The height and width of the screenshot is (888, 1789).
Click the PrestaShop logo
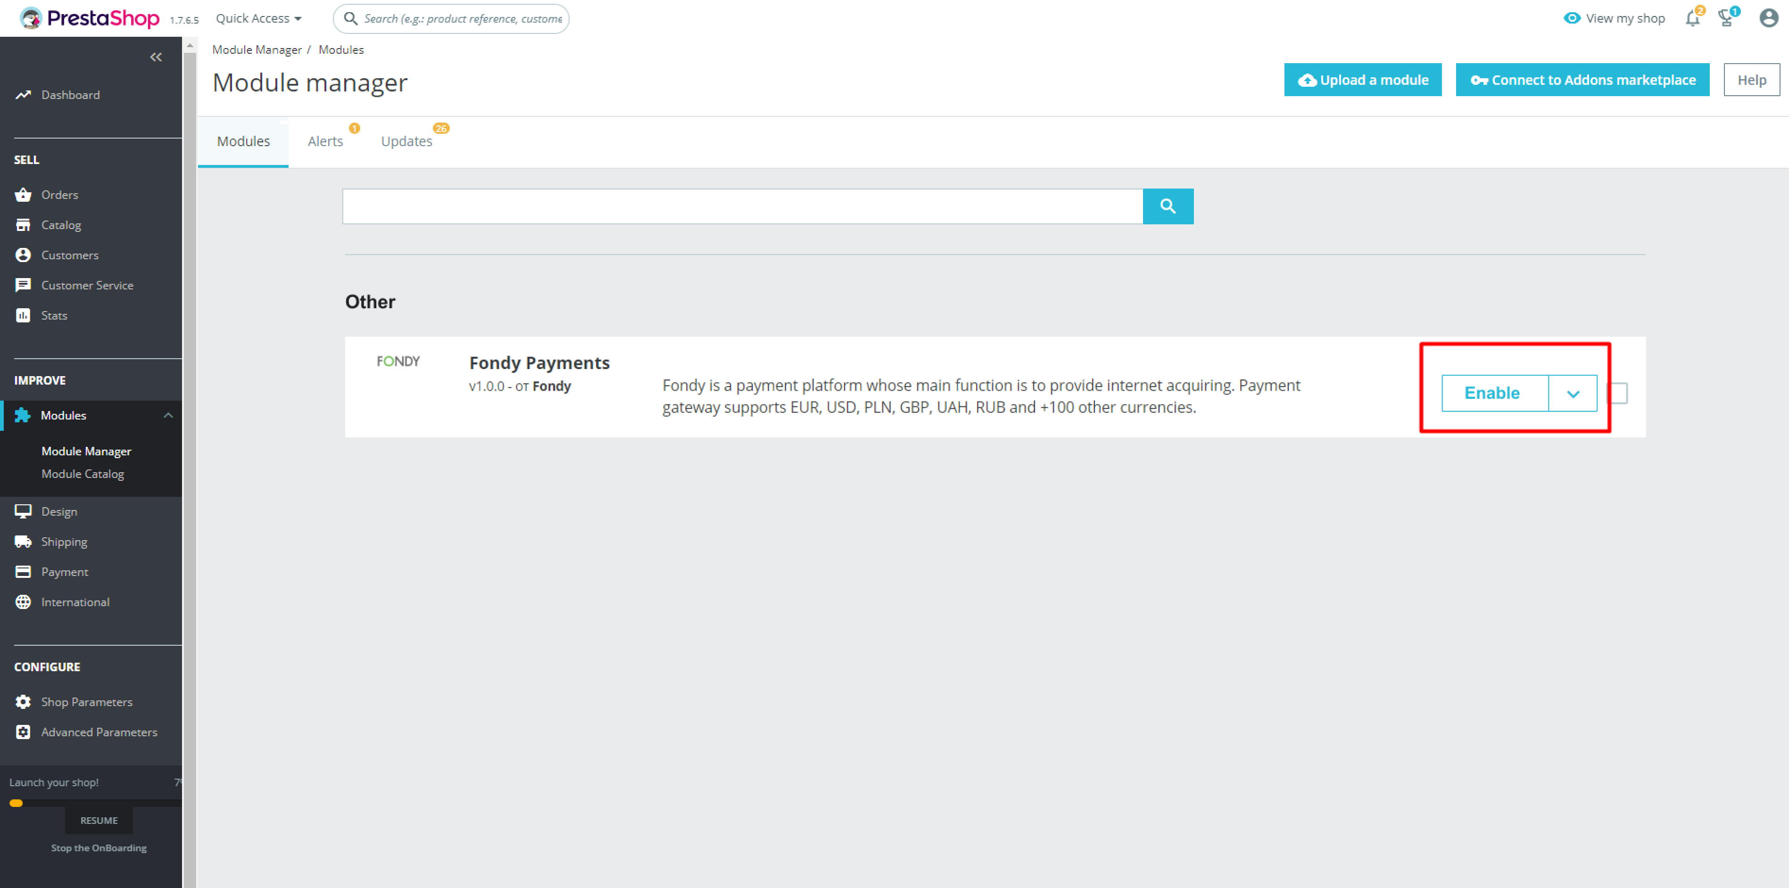[89, 18]
